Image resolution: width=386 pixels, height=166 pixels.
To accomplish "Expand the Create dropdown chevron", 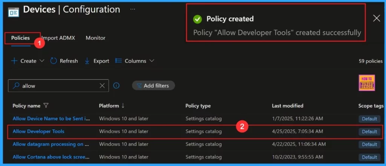I will pyautogui.click(x=41, y=61).
